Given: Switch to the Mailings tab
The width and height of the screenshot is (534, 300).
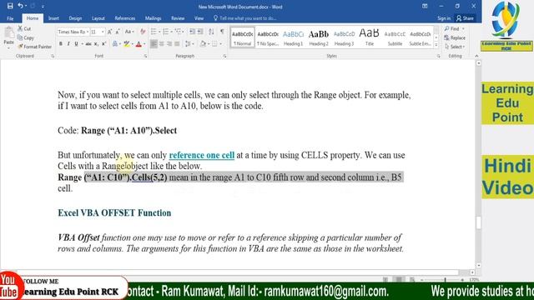Looking at the screenshot, I should coord(153,18).
